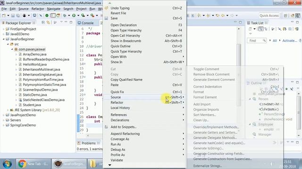The height and width of the screenshot is (169, 302).
Task: Select Local History submenu
Action: [x=144, y=108]
